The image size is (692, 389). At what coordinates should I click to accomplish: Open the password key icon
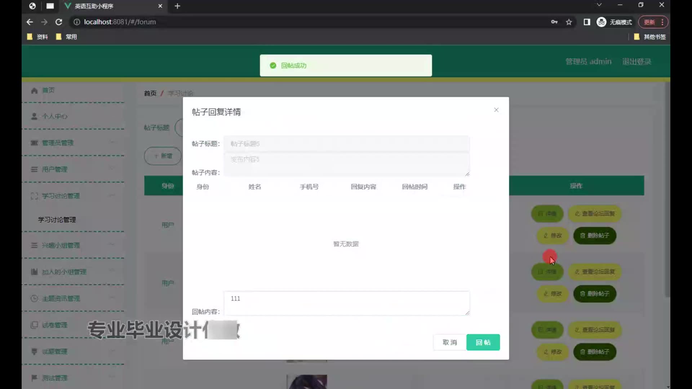pos(554,22)
